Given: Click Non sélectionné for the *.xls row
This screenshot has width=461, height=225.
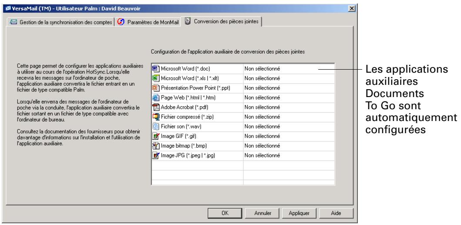Looking at the screenshot, I should pos(262,78).
